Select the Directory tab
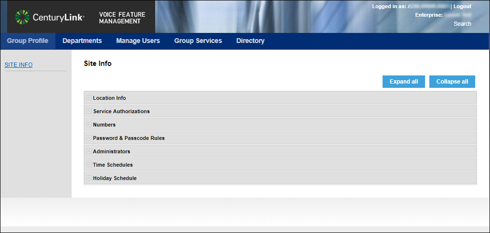 [250, 41]
